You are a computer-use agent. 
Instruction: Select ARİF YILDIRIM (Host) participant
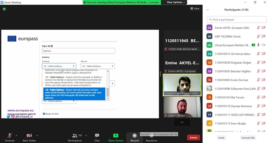point(236,37)
